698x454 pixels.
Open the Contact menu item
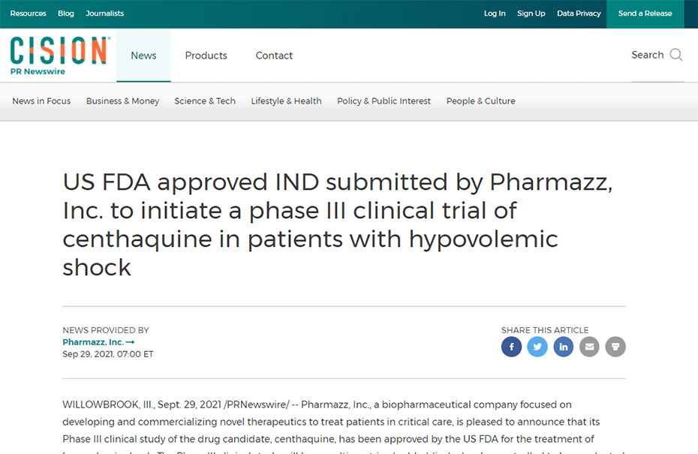tap(274, 56)
